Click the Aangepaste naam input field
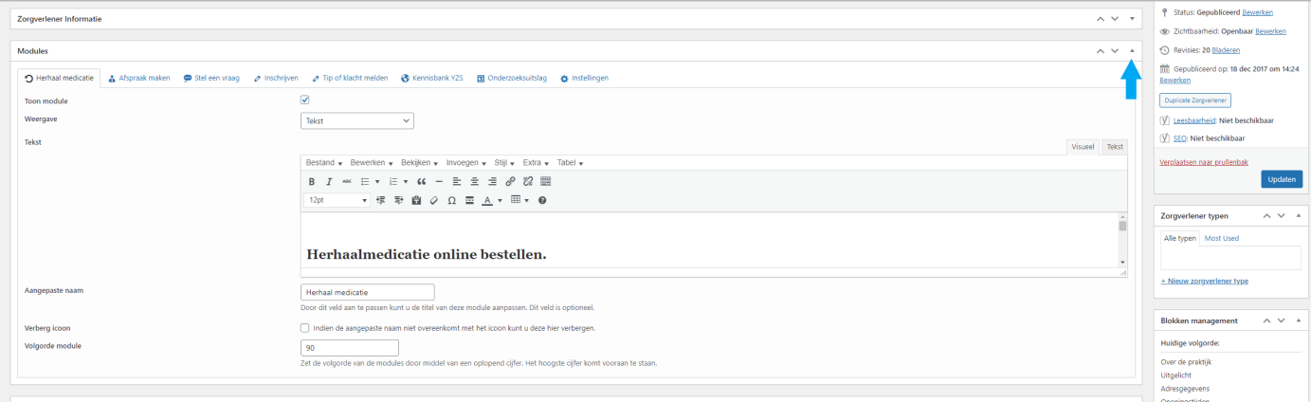The image size is (1311, 402). (x=368, y=292)
